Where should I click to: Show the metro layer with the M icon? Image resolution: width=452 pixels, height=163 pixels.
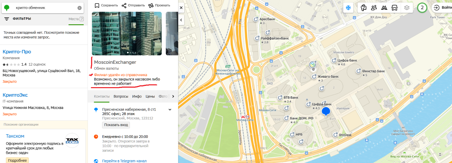click(384, 8)
